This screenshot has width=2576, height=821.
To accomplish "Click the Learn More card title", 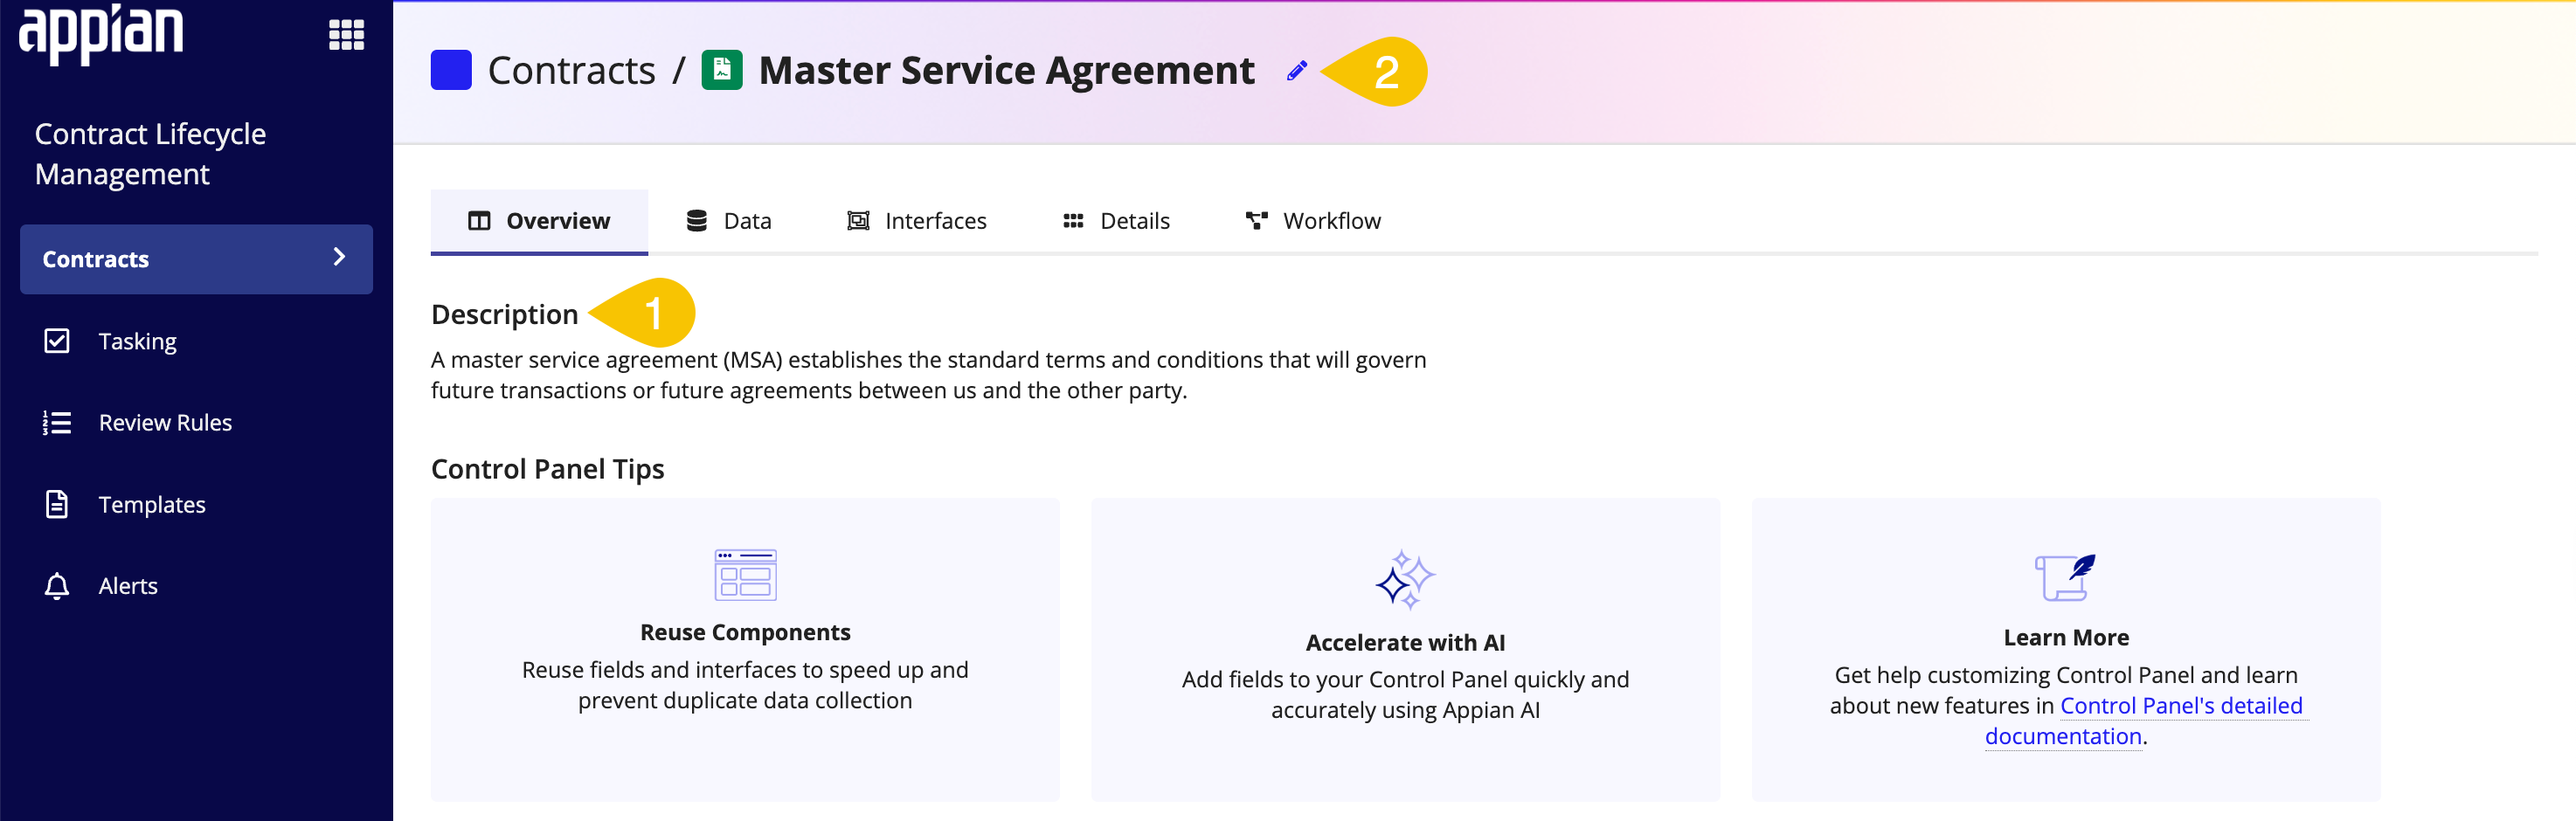I will click(2066, 637).
